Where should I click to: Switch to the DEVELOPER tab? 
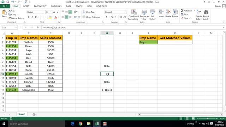pyautogui.click(x=101, y=6)
